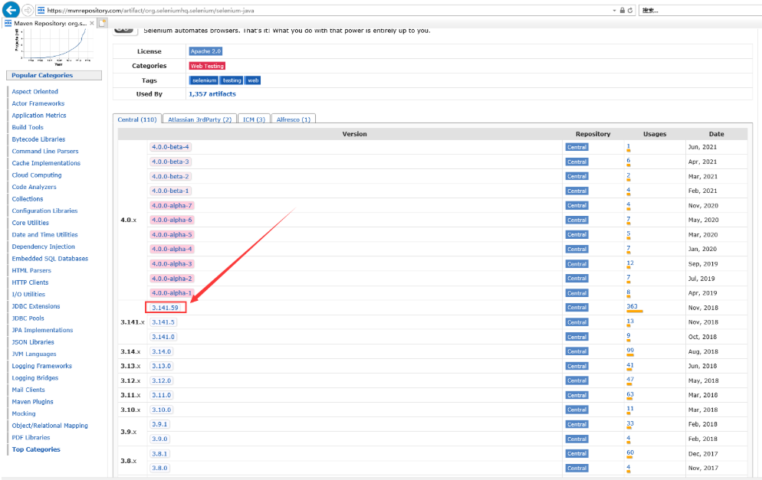Screen dimensions: 762x480
Task: Open Dependency Injection category
Action: (43, 247)
